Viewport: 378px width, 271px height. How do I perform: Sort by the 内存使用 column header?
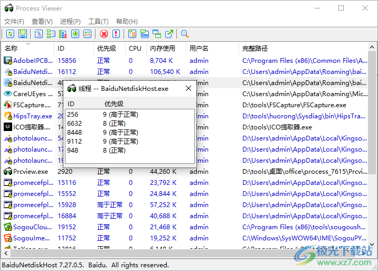[166, 49]
